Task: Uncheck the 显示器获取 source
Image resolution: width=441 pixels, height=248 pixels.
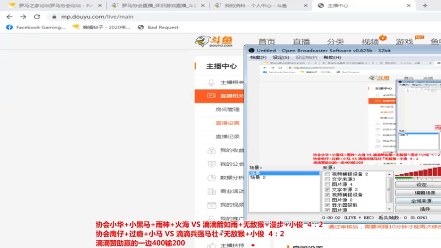Action: point(327,205)
